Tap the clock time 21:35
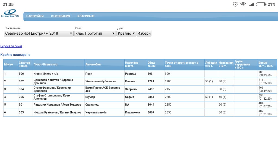The width and height of the screenshot is (278, 156). [x=8, y=4]
